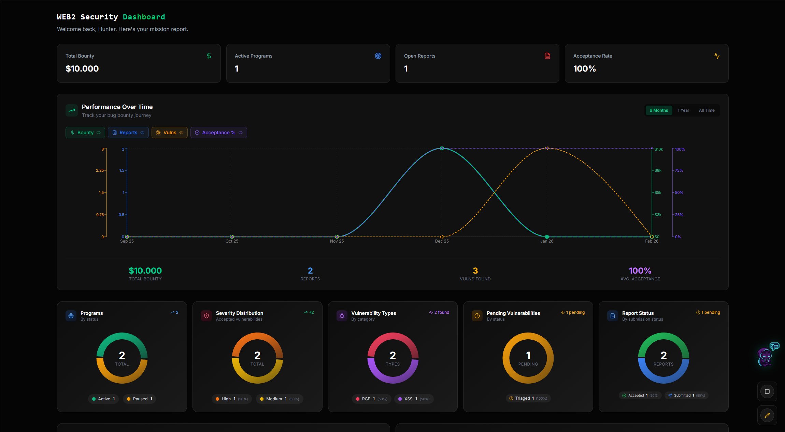Click the square floating button above pencil

pyautogui.click(x=767, y=391)
